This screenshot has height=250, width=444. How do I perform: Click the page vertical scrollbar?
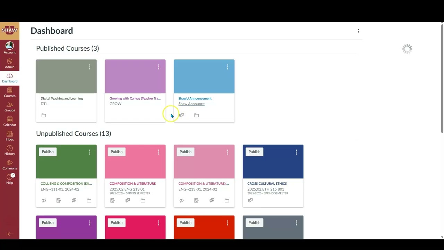pos(442,78)
